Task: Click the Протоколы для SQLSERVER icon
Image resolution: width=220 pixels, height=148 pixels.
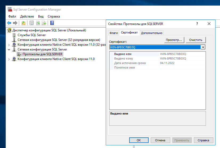Action: (x=19, y=54)
